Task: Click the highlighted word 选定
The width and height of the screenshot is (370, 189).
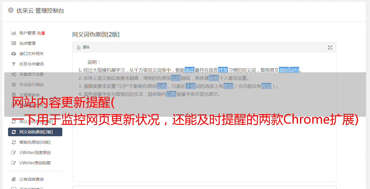Action: click(190, 70)
